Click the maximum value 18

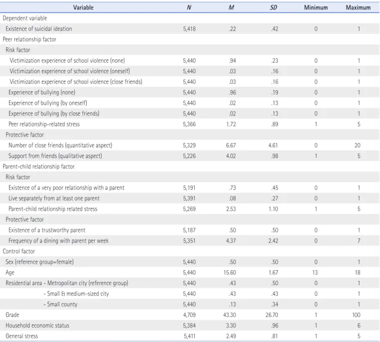358,273
